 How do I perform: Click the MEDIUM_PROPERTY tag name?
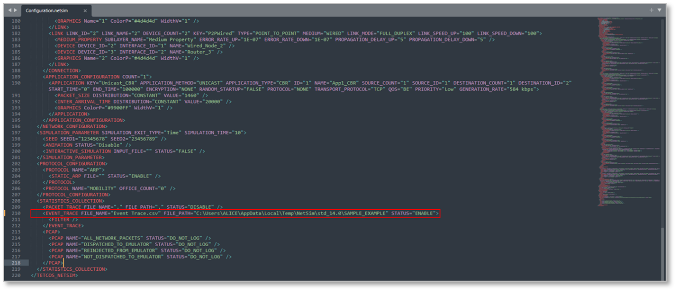[x=81, y=39]
